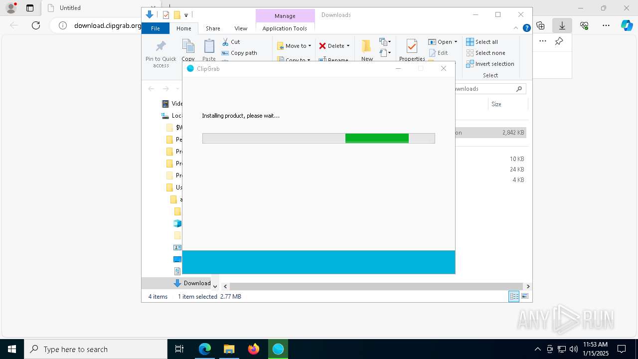Click the ClipGrab installation progress bar
This screenshot has width=638, height=359.
[x=319, y=138]
